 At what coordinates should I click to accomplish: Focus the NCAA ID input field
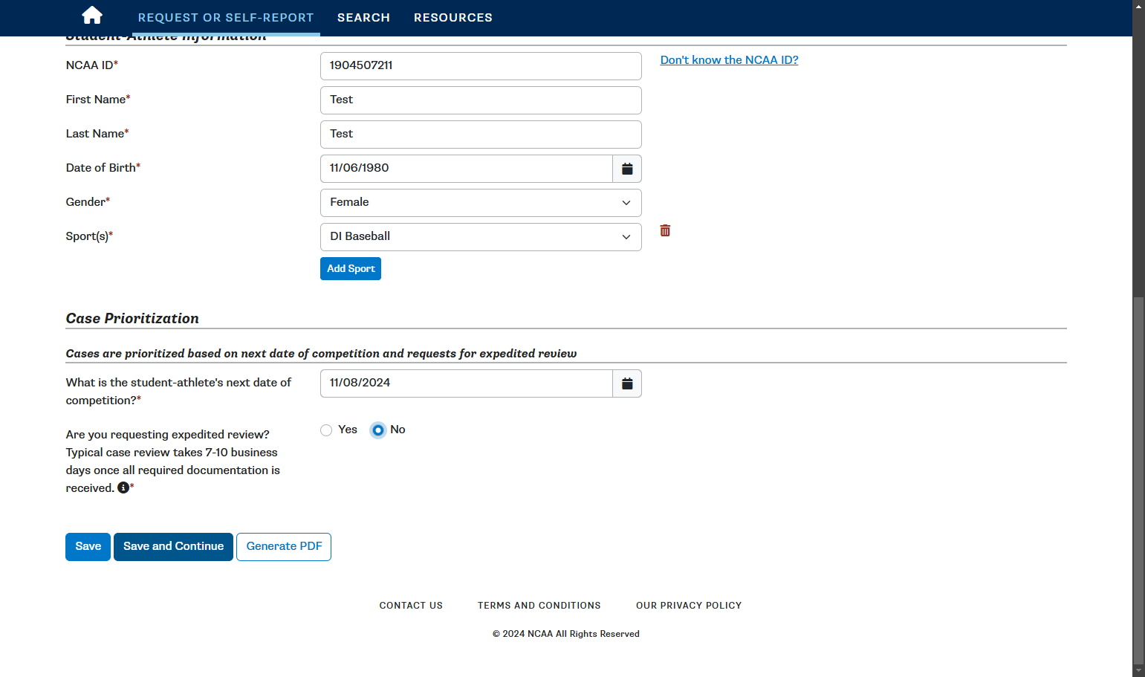point(481,66)
